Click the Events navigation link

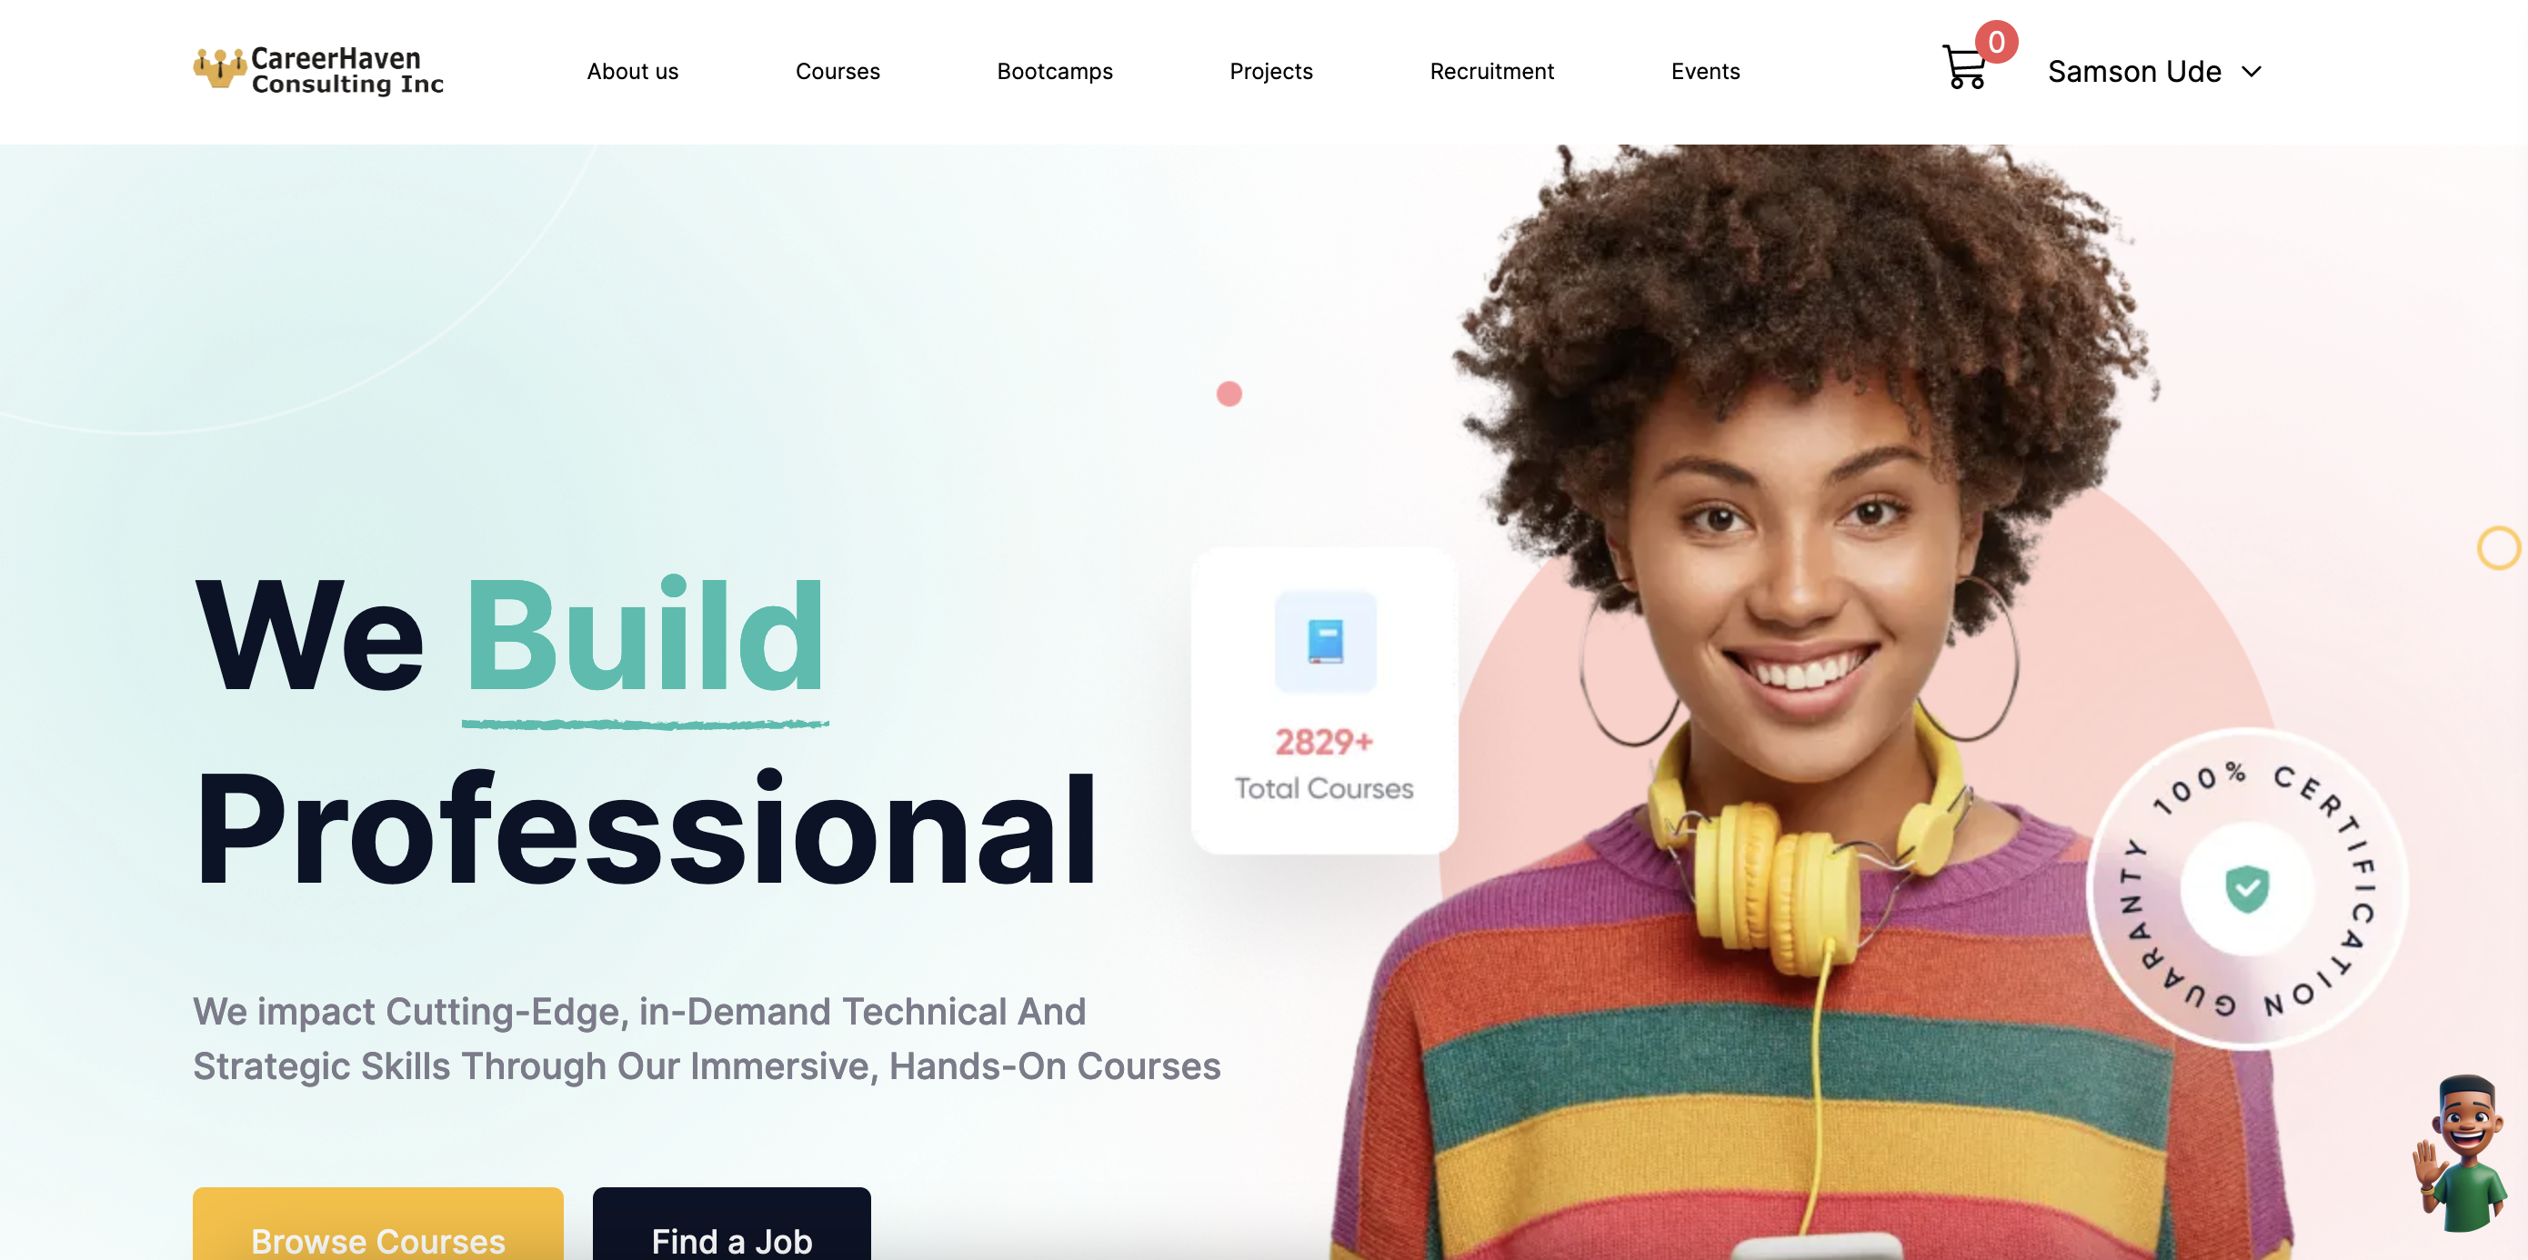pos(1706,69)
